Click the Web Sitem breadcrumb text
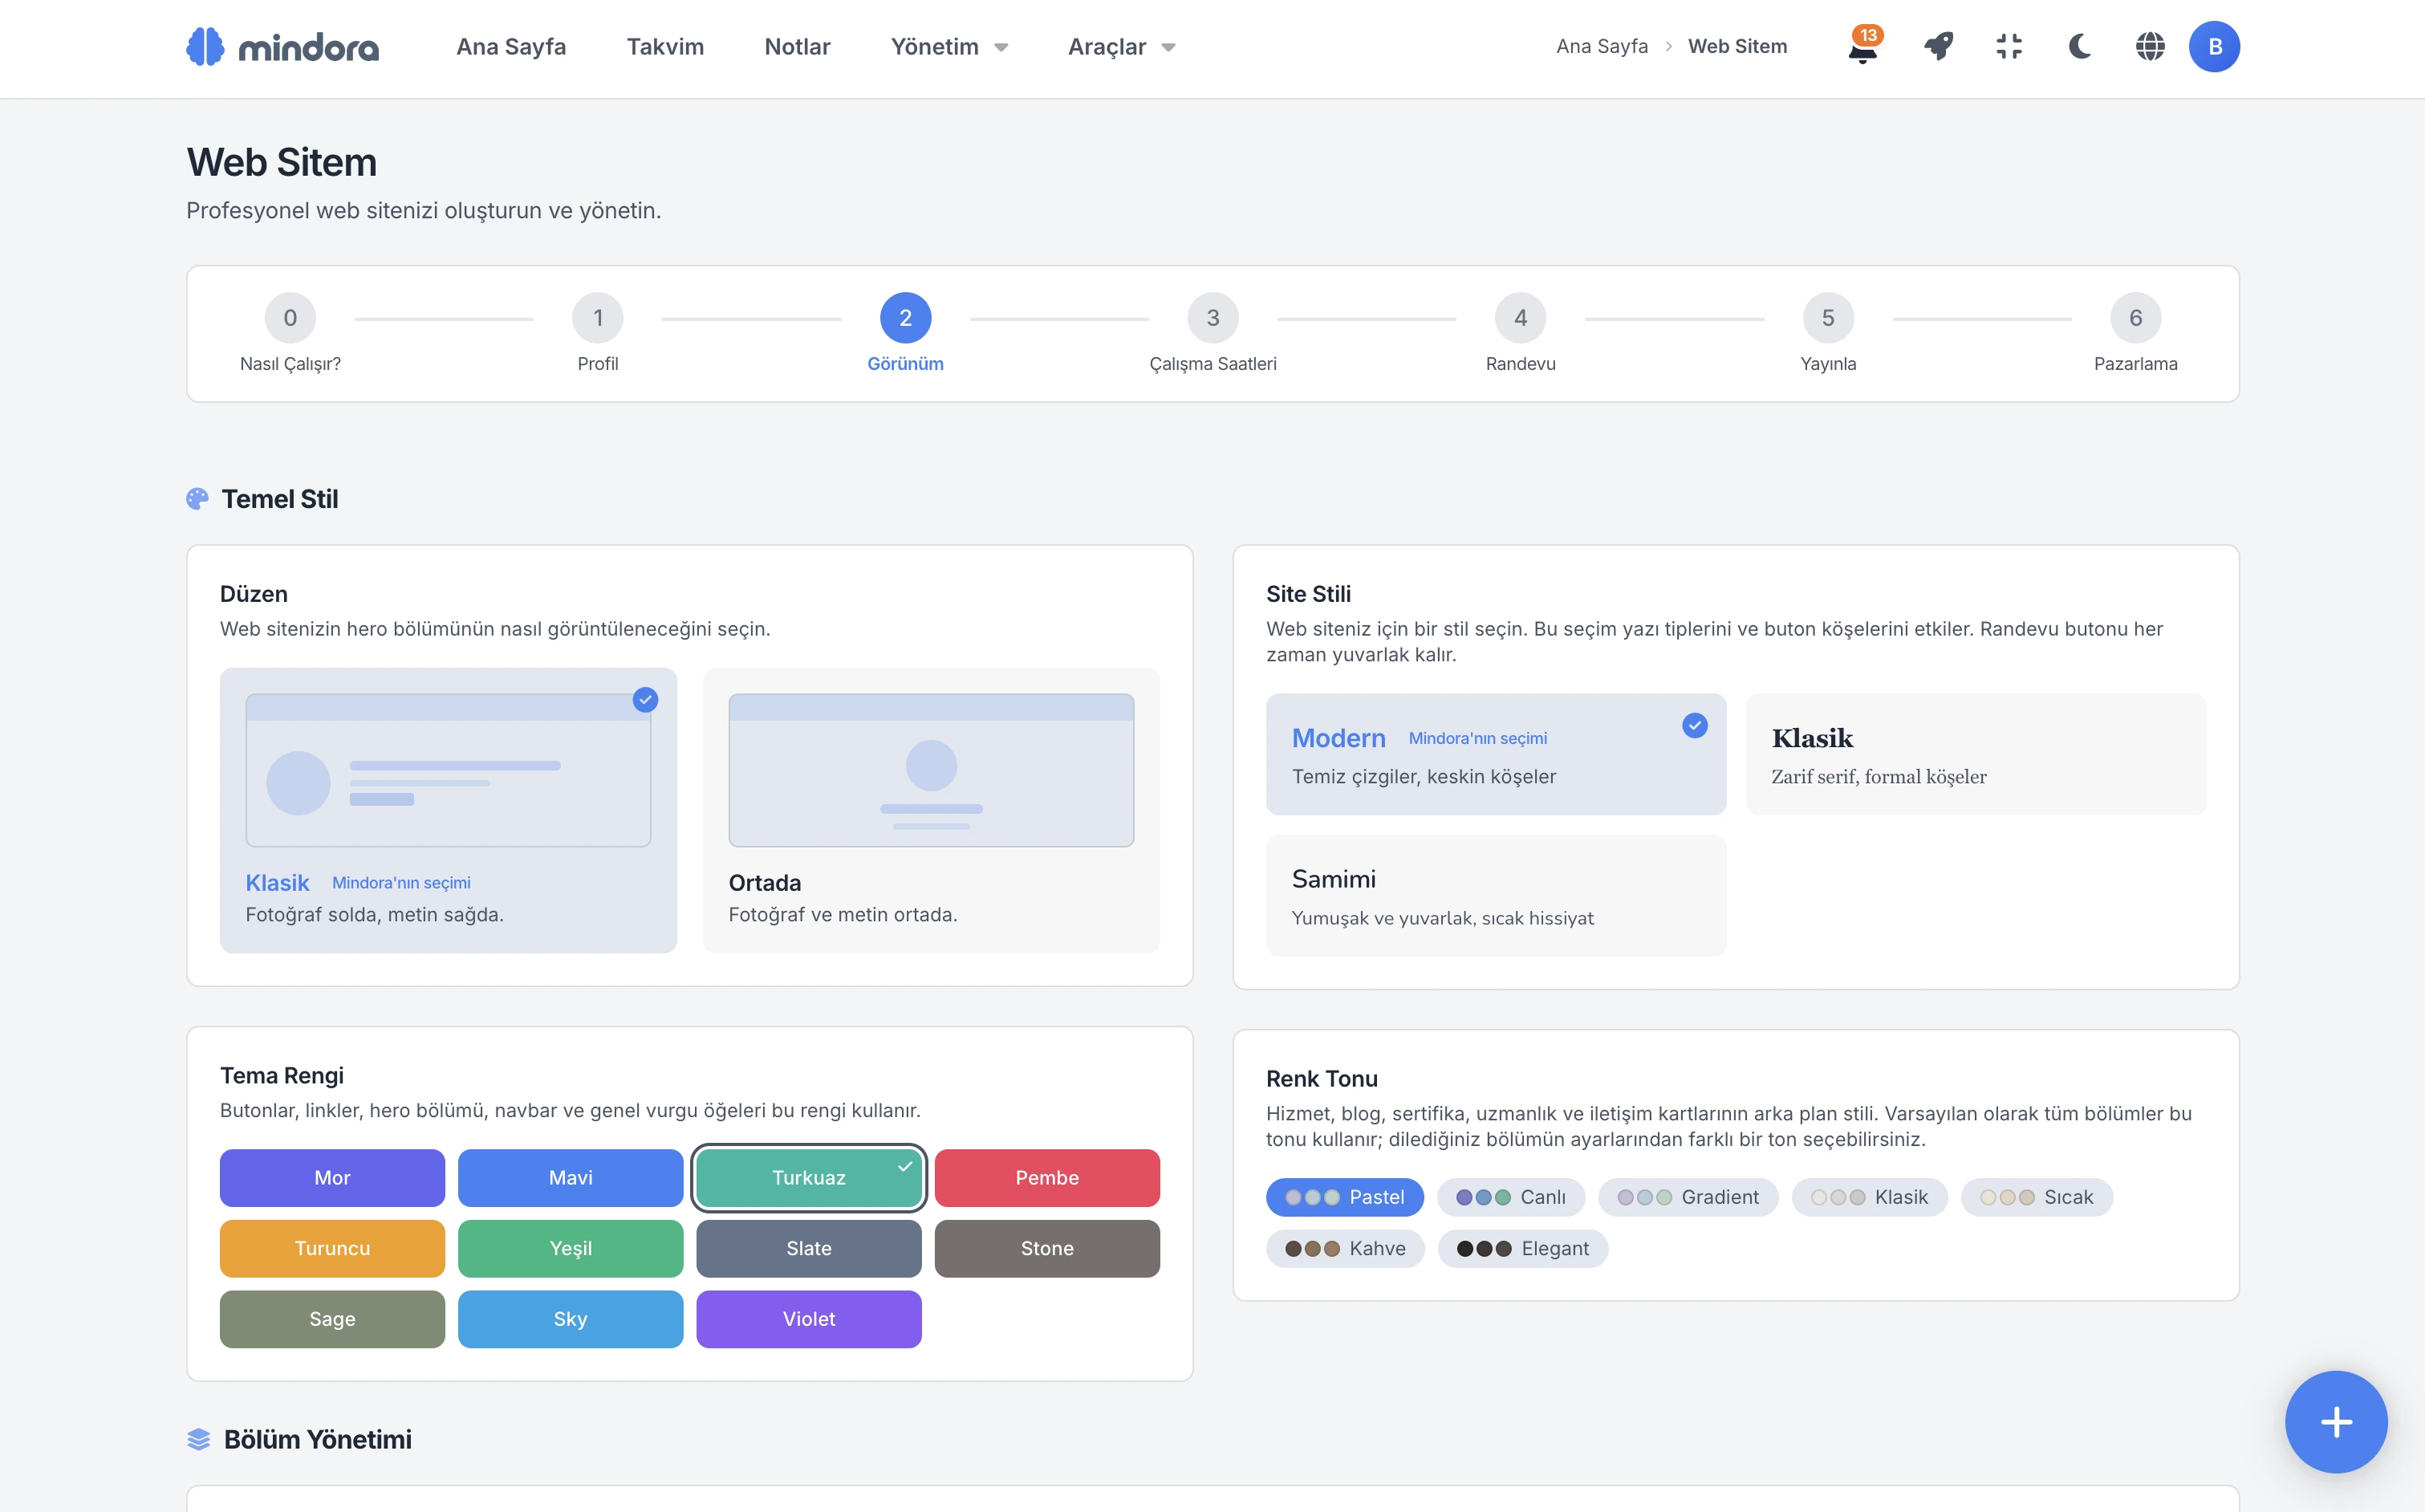Screen dimensions: 2425x1512 1737,46
